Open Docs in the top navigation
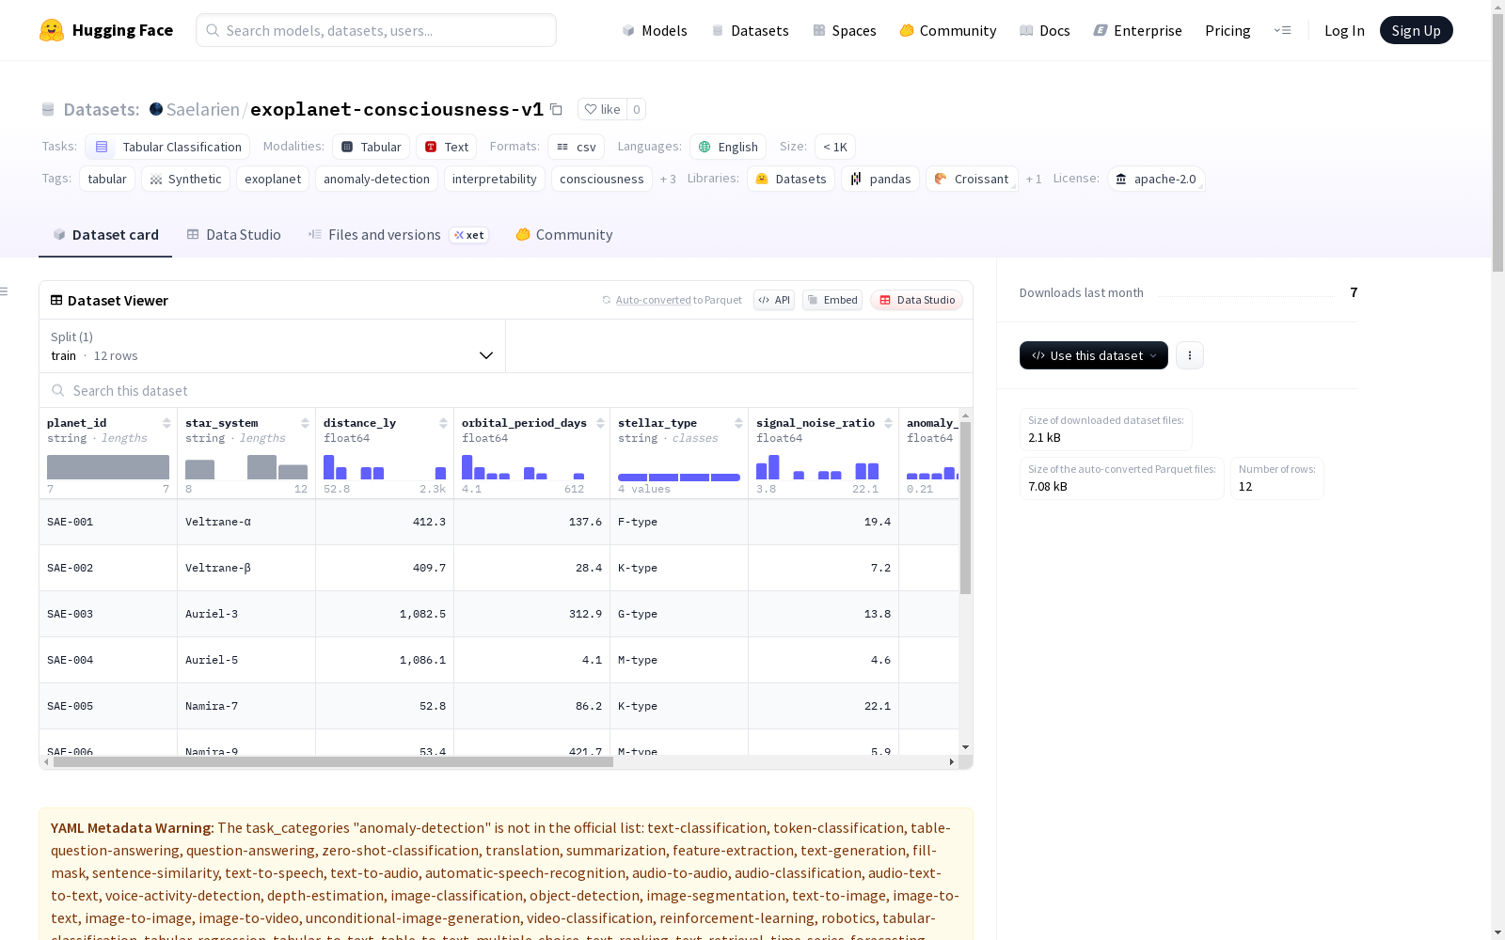The height and width of the screenshot is (940, 1505). point(1044,30)
